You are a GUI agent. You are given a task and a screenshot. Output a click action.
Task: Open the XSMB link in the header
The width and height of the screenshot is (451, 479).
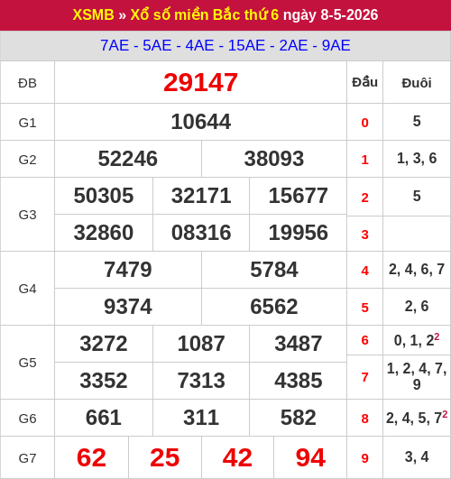(x=93, y=14)
